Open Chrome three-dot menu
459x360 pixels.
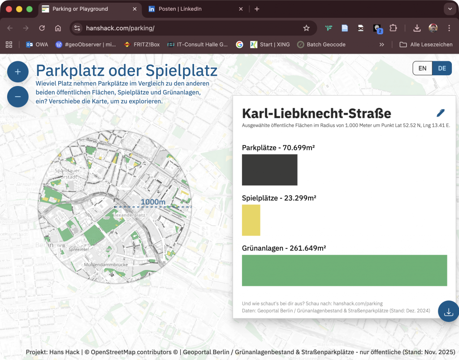point(449,28)
